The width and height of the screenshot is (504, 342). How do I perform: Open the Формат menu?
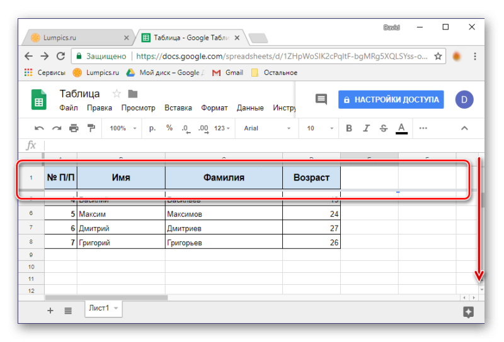214,108
